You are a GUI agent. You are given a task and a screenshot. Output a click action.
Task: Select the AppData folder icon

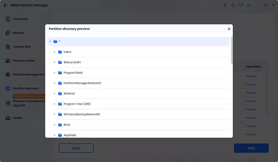(x=60, y=135)
